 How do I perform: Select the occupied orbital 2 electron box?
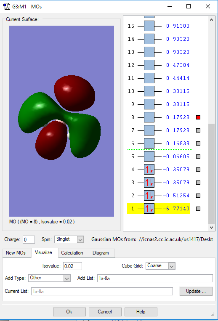[149, 196]
